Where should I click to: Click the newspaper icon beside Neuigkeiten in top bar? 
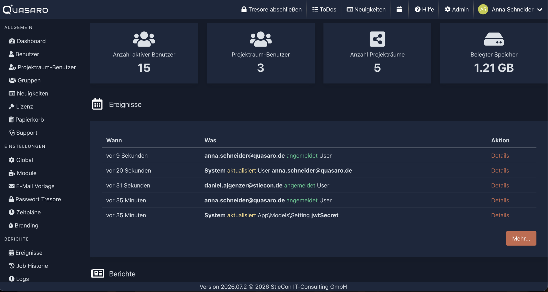click(350, 9)
